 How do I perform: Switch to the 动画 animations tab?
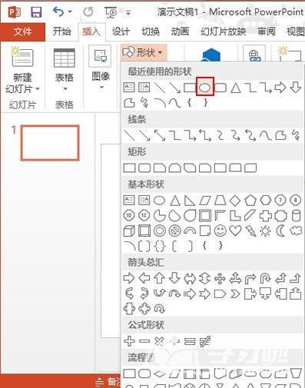(180, 32)
